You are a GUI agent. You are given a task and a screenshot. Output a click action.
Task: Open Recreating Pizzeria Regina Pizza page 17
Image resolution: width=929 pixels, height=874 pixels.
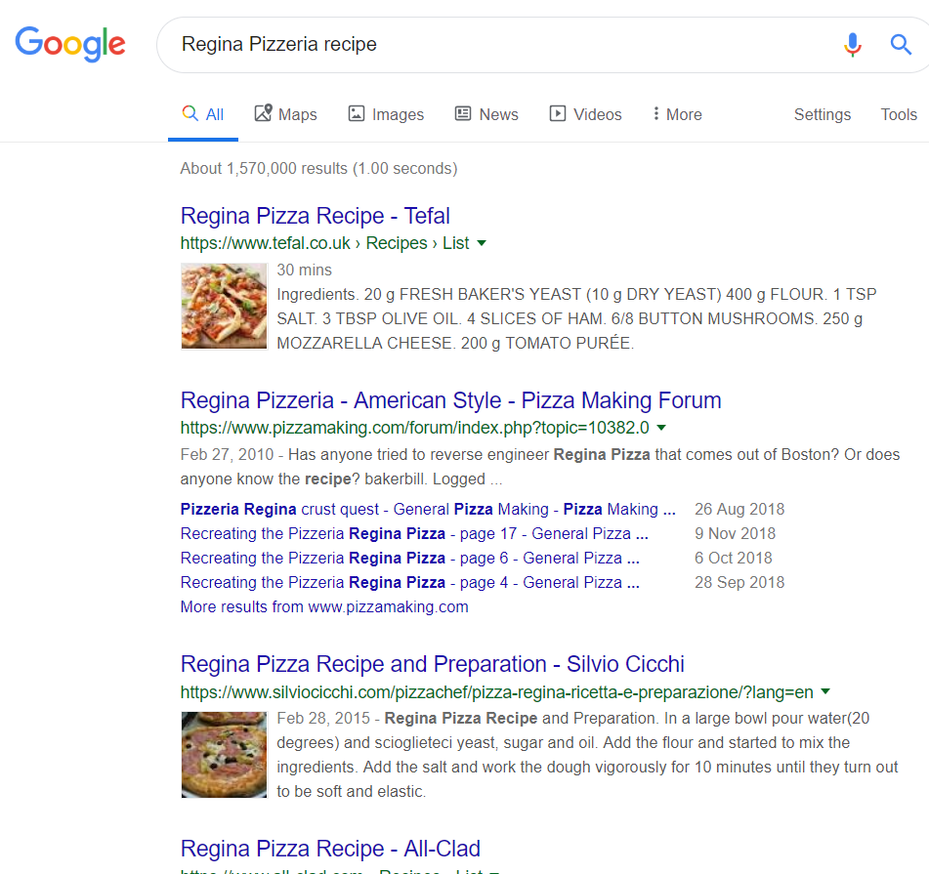414,533
